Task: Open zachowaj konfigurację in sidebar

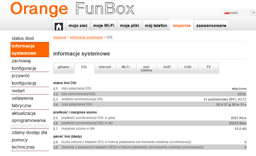Action: (30, 65)
